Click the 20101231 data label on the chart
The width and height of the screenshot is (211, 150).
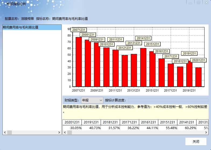click(106, 44)
